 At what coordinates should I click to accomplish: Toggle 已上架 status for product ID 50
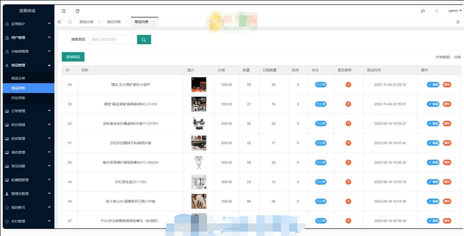coord(321,162)
